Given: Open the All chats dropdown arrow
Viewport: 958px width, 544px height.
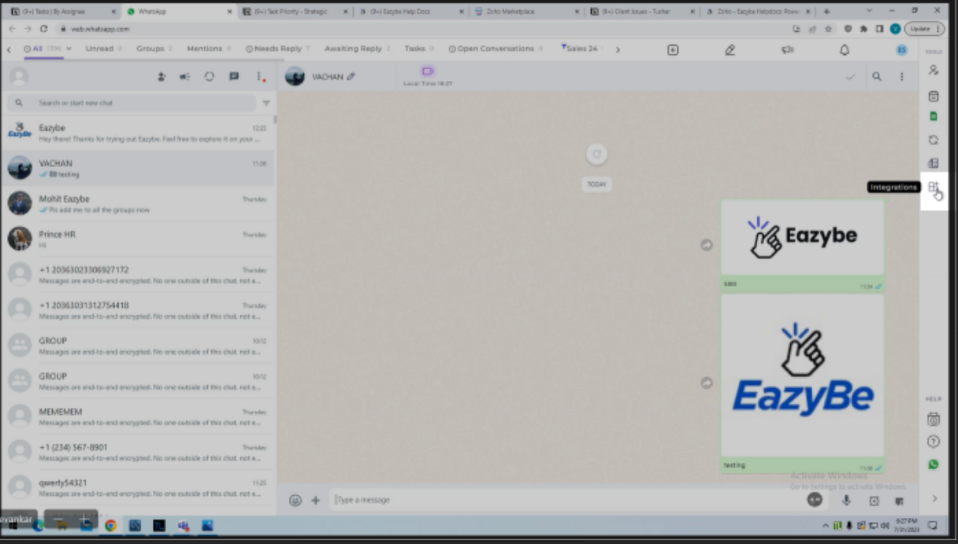Looking at the screenshot, I should tap(69, 49).
